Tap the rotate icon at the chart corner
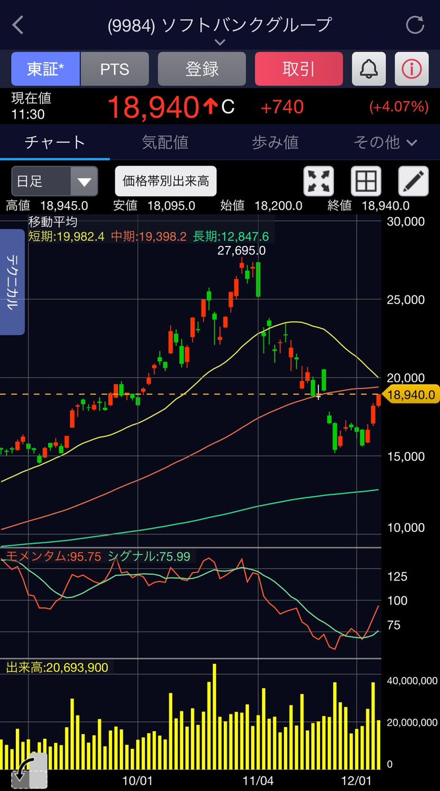Image resolution: width=440 pixels, height=791 pixels. (28, 769)
